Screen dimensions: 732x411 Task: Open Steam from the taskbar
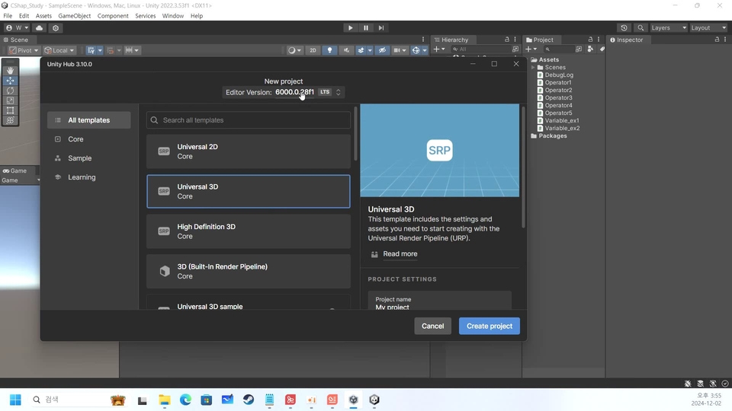coord(249,400)
